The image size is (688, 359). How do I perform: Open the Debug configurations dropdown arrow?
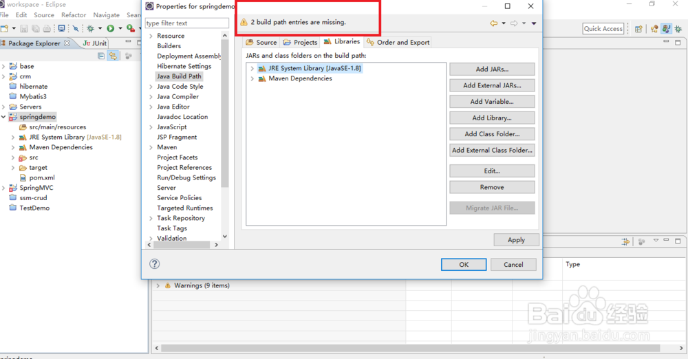click(100, 28)
